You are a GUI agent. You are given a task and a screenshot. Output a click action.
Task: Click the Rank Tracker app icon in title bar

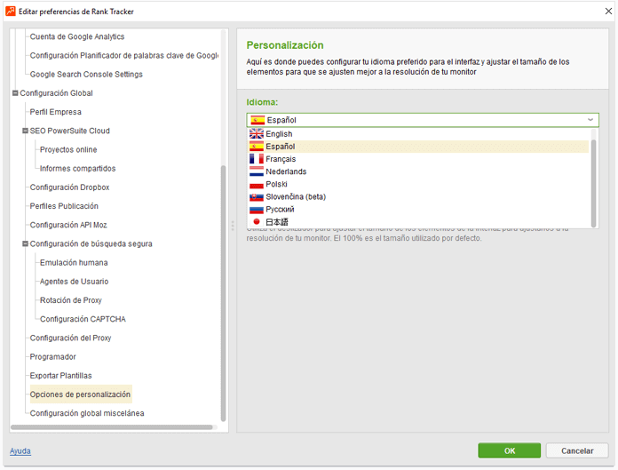pos(11,11)
